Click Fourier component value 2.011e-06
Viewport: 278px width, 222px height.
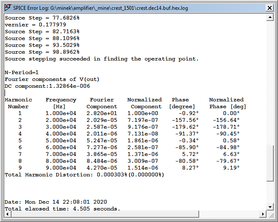pos(102,134)
